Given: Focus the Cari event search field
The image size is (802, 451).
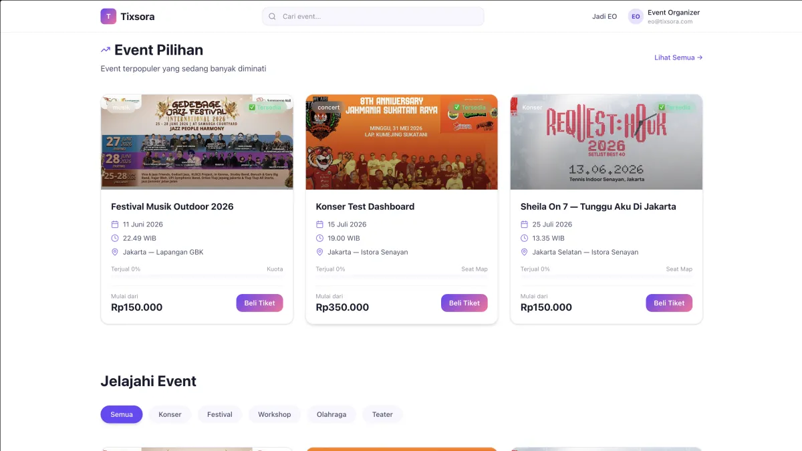Looking at the screenshot, I should tap(373, 16).
